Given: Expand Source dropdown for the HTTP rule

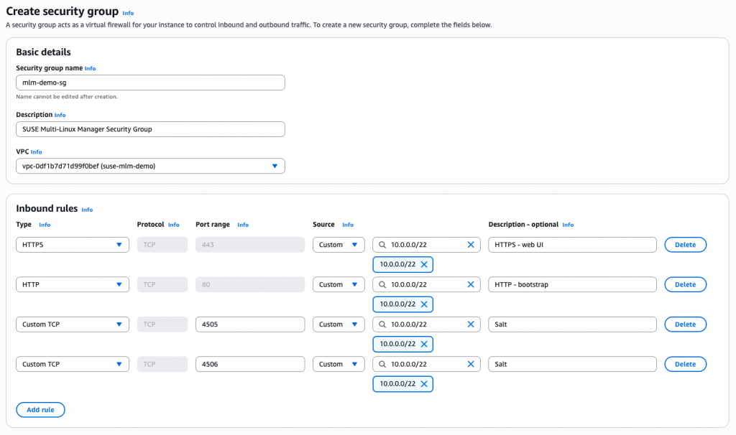Looking at the screenshot, I should point(339,285).
